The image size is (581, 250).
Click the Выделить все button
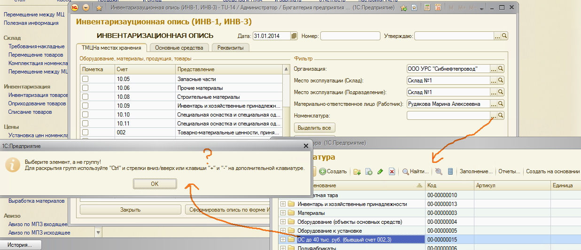[314, 128]
